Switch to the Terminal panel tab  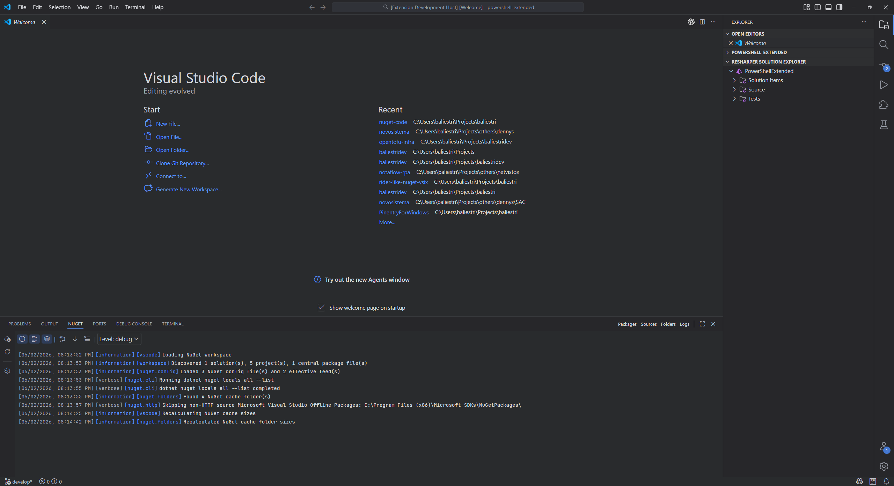(x=173, y=324)
